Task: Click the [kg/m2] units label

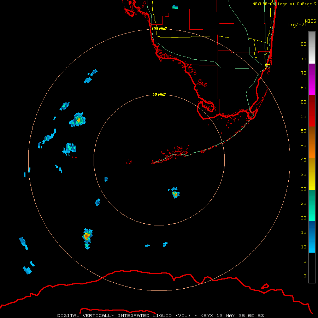Action: [x=297, y=25]
